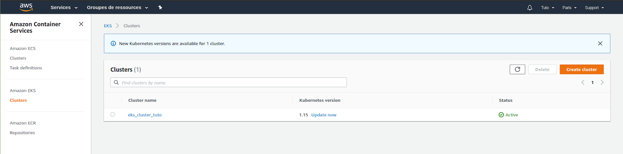This screenshot has height=154, width=623.
Task: Click the Delete button
Action: pos(542,69)
